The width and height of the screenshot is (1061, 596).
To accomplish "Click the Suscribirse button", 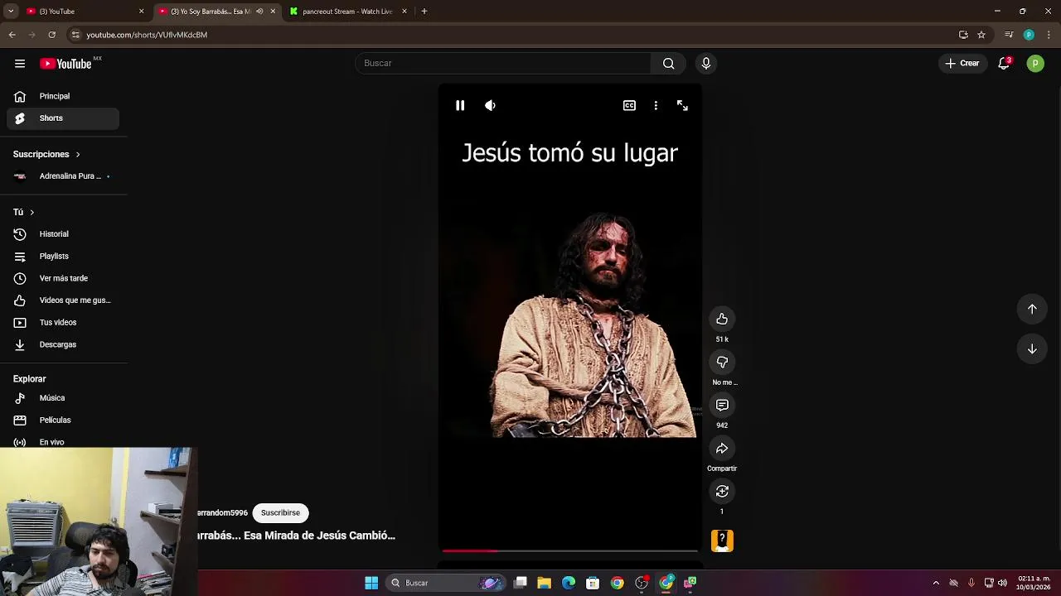I will [x=280, y=513].
